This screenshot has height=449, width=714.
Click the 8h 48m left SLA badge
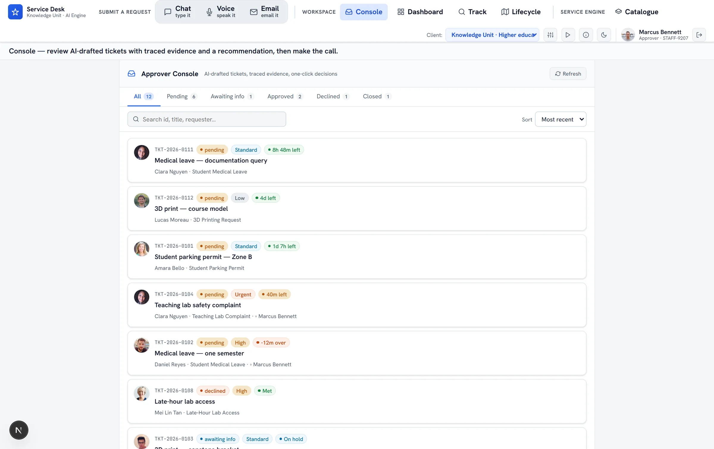284,150
